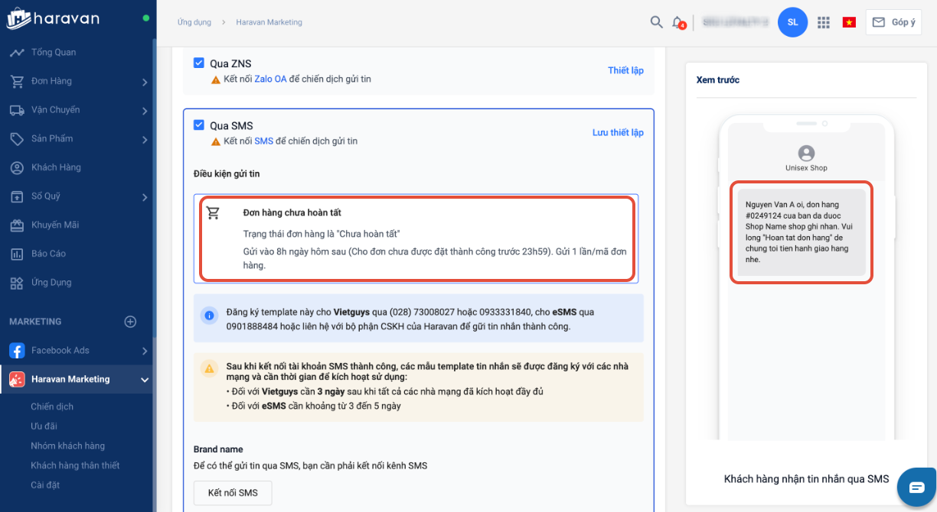Open the SL user avatar
This screenshot has height=512, width=937.
(x=792, y=22)
